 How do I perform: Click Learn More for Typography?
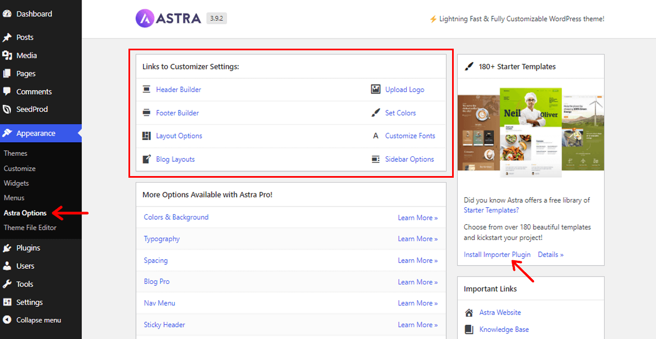pyautogui.click(x=418, y=239)
